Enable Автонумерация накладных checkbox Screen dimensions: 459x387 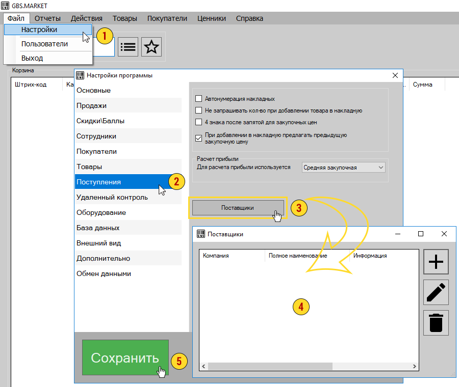pyautogui.click(x=198, y=98)
